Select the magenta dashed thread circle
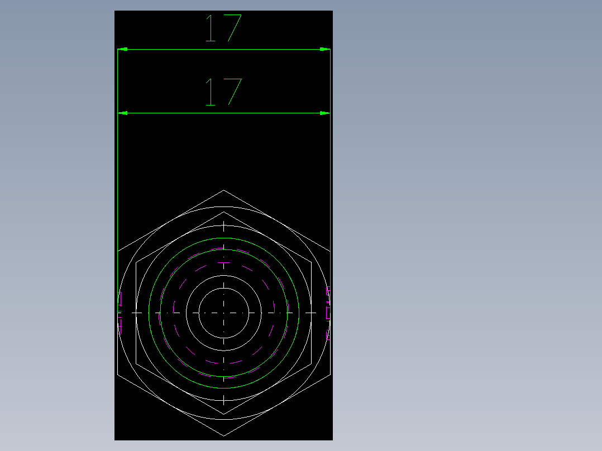The image size is (602, 451). (x=222, y=263)
